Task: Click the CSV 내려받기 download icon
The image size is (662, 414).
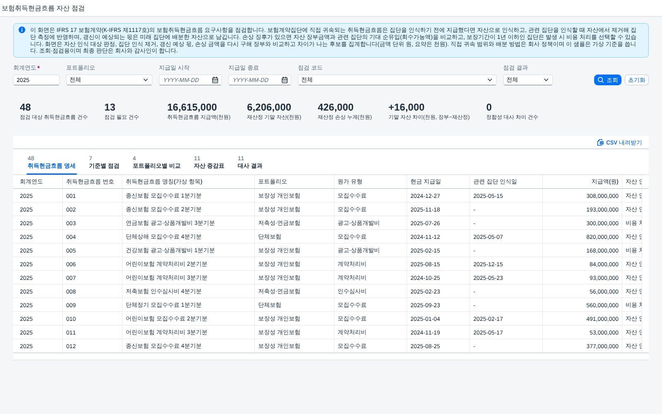Action: click(600, 142)
